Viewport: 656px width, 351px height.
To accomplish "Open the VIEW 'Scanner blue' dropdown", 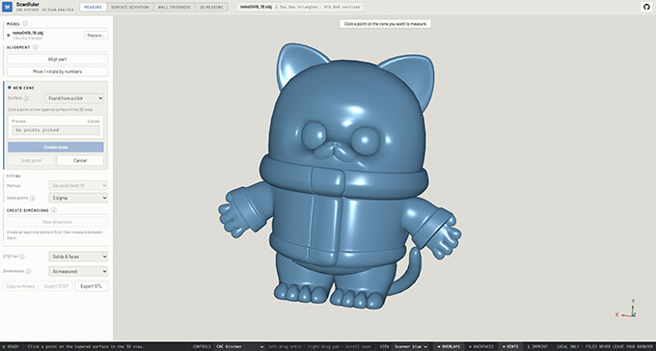I will [x=410, y=347].
